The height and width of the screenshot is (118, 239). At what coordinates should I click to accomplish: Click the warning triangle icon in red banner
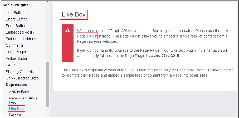coord(68,30)
